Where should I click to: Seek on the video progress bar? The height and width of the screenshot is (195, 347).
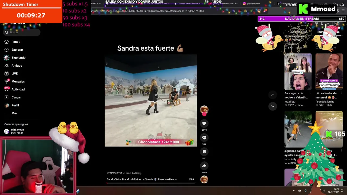[151, 183]
